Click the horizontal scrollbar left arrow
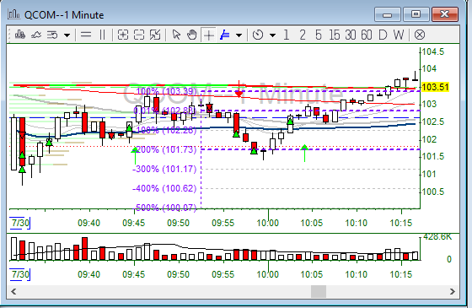This screenshot has height=308, width=472. pyautogui.click(x=13, y=291)
